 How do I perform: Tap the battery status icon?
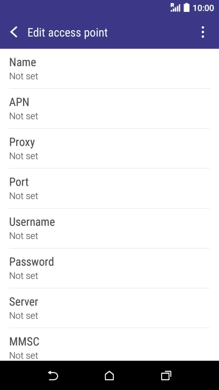[186, 8]
